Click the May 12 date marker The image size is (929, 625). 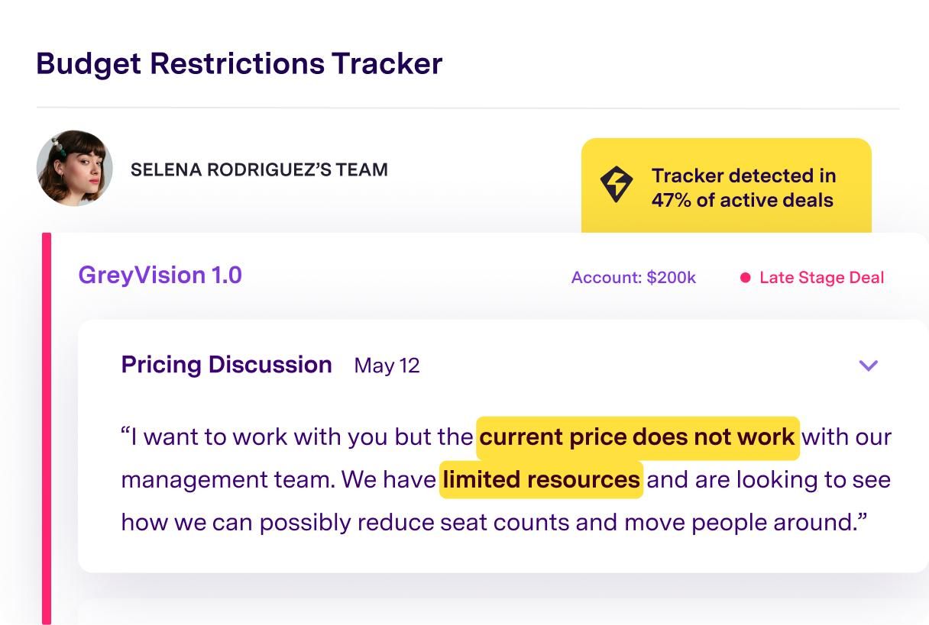(386, 366)
